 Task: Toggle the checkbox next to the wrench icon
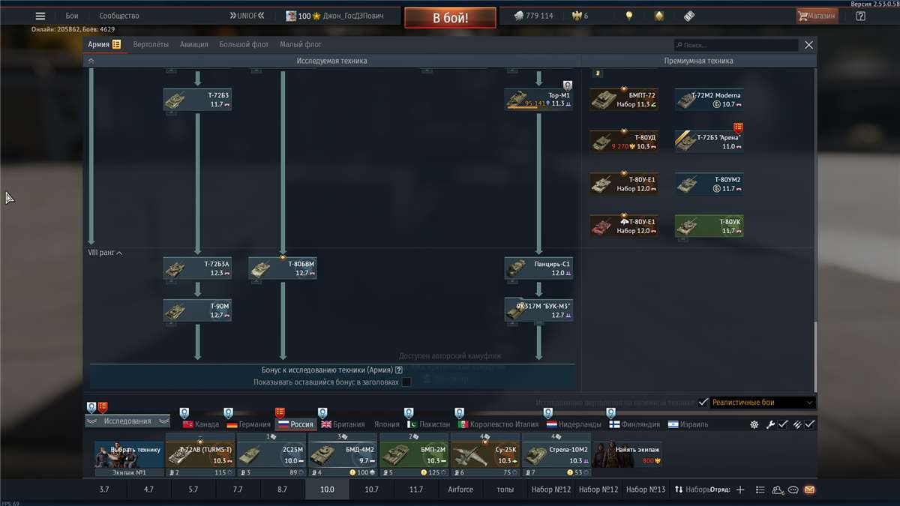click(783, 424)
